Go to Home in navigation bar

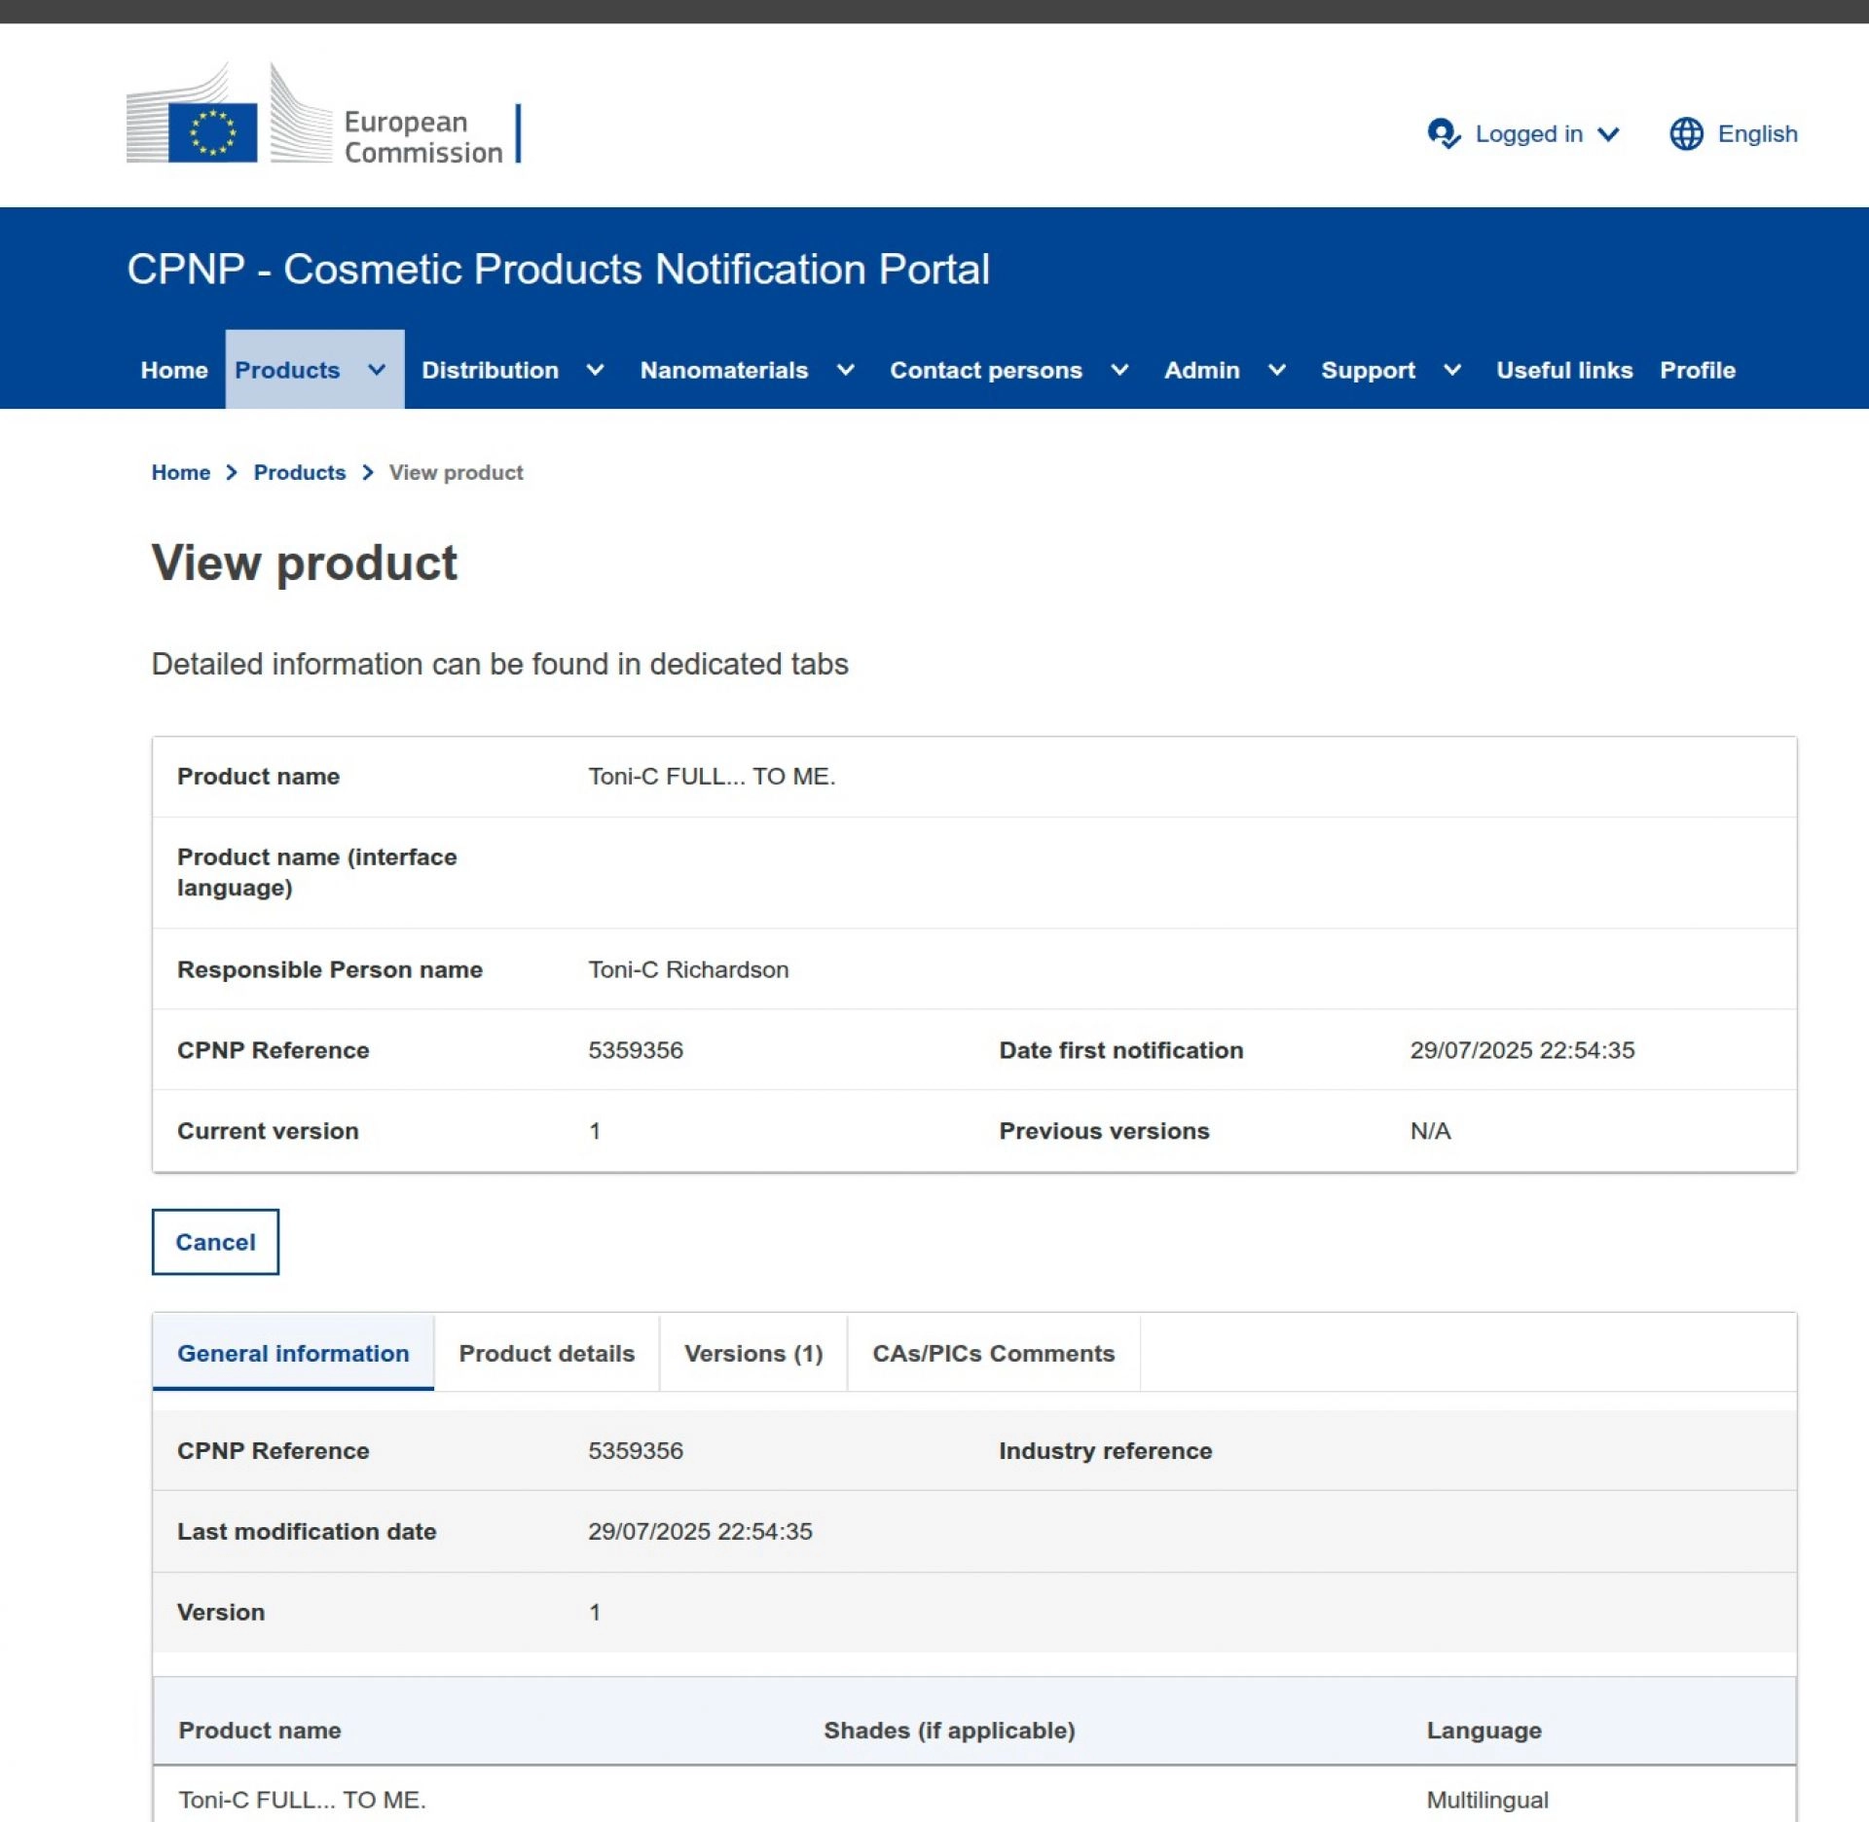pos(174,371)
